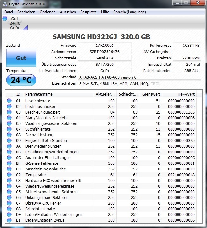Click the Laufwerksbuchstaben field C: D:
The height and width of the screenshot is (228, 207).
pyautogui.click(x=105, y=71)
